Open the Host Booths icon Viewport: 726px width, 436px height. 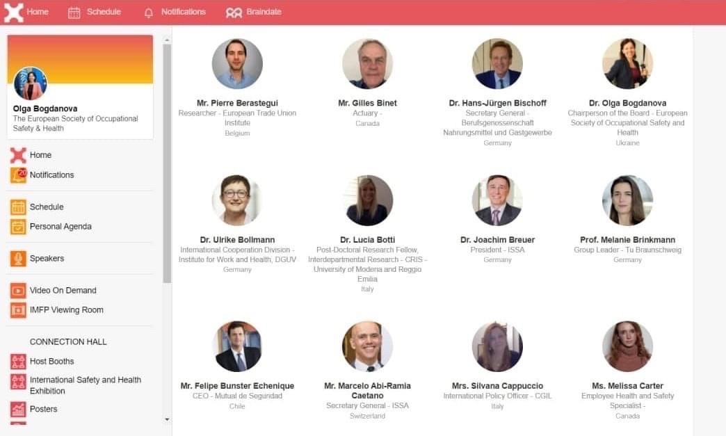[x=18, y=362]
